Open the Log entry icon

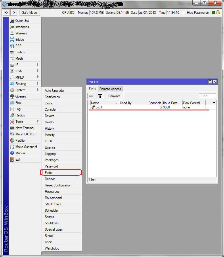(x=12, y=109)
